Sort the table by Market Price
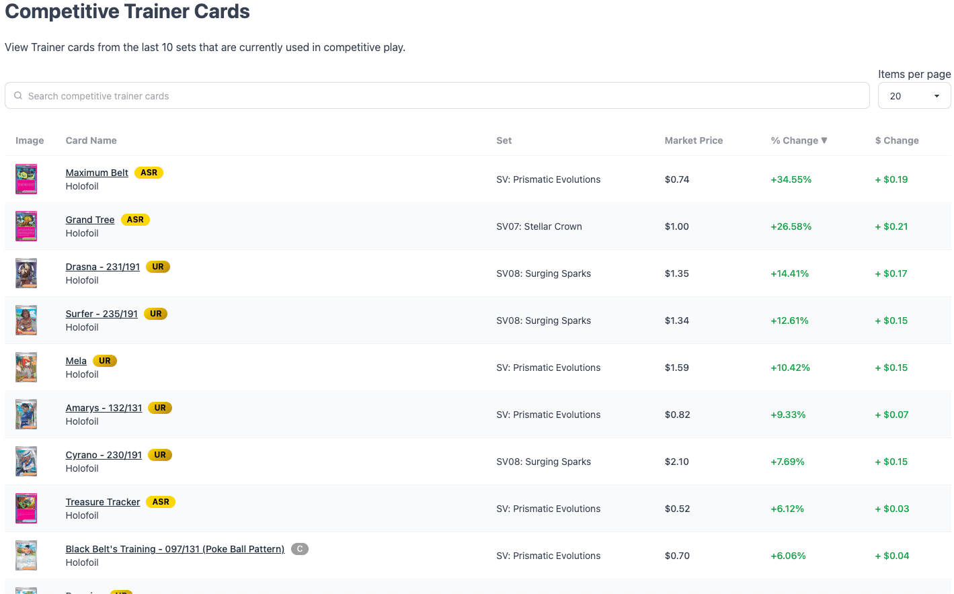This screenshot has width=954, height=594. pyautogui.click(x=693, y=140)
